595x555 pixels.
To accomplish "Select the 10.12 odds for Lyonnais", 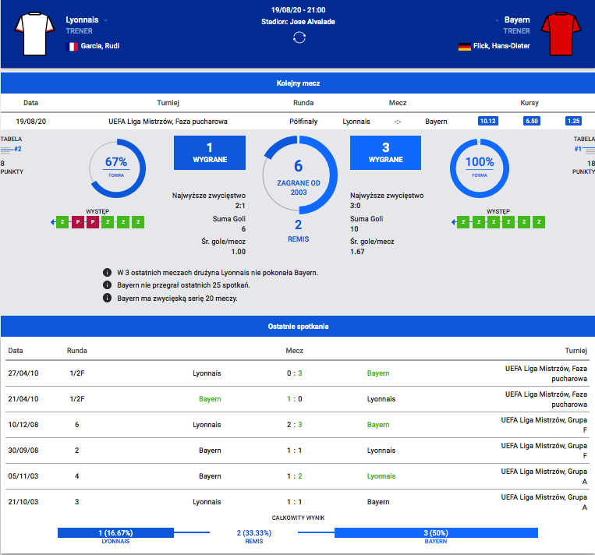I will click(488, 121).
